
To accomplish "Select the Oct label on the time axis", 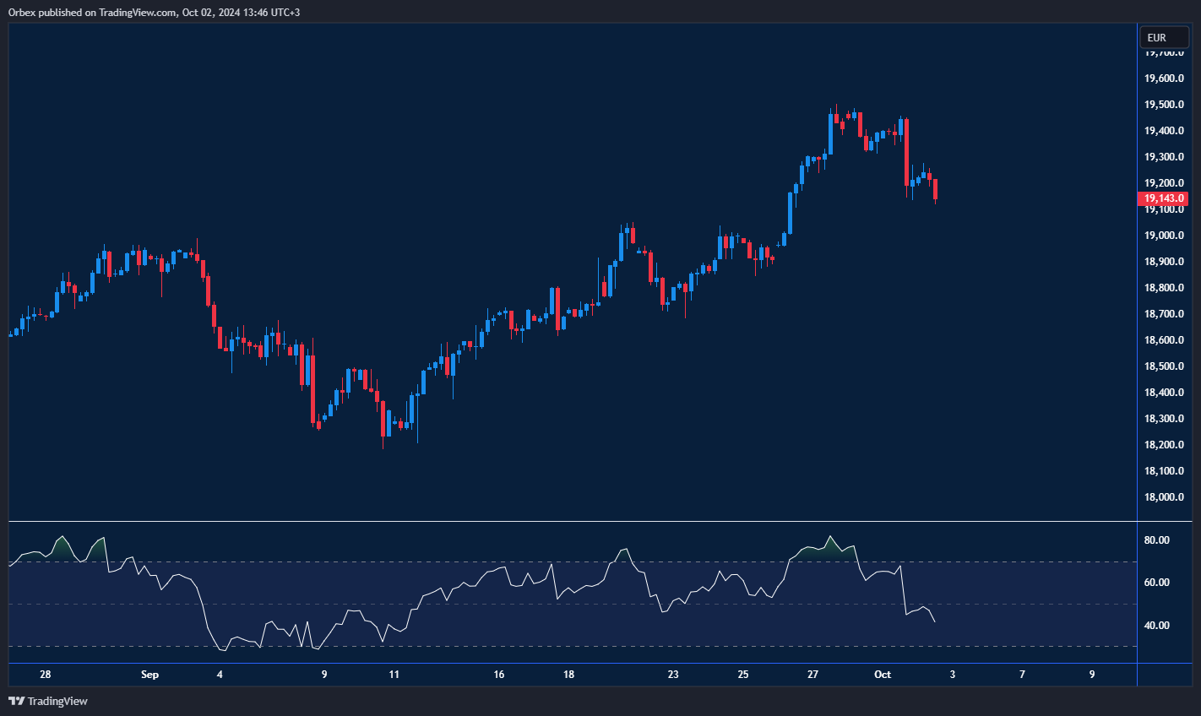I will (883, 674).
